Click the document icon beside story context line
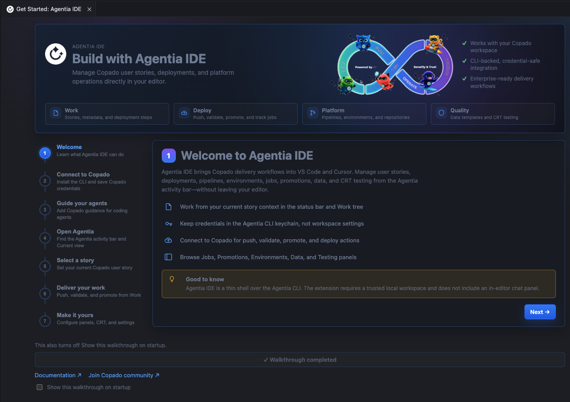This screenshot has height=402, width=570. point(168,207)
